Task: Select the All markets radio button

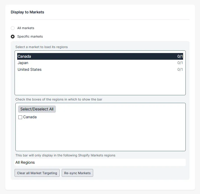Action: pos(13,28)
